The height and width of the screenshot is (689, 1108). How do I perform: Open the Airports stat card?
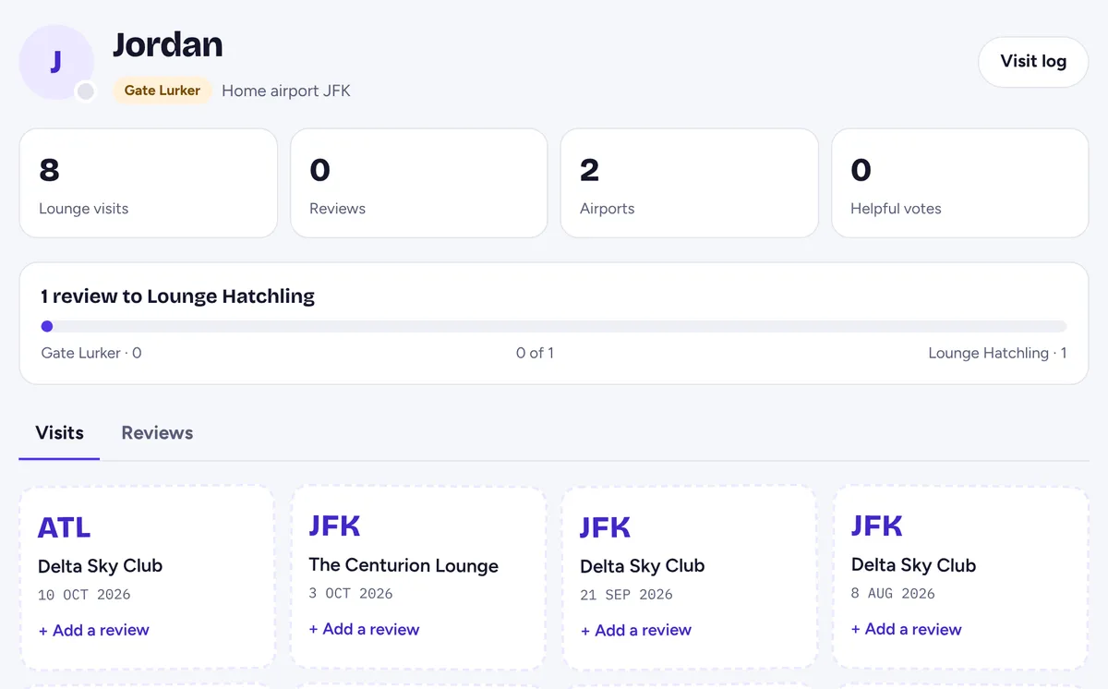[x=690, y=183]
